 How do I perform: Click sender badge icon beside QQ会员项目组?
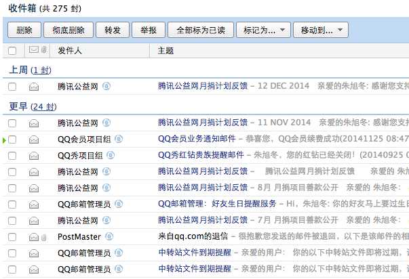[x=119, y=139]
